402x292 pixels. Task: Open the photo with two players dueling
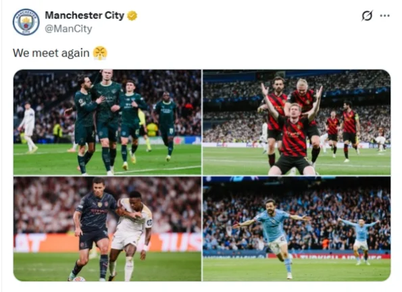(x=107, y=229)
